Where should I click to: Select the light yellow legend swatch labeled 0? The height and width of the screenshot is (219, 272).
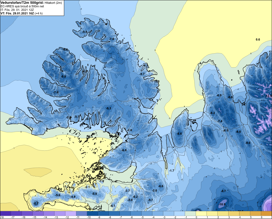point(201,214)
